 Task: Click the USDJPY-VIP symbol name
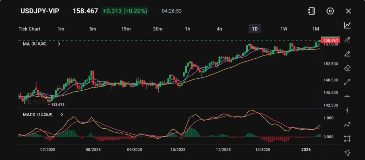40,11
